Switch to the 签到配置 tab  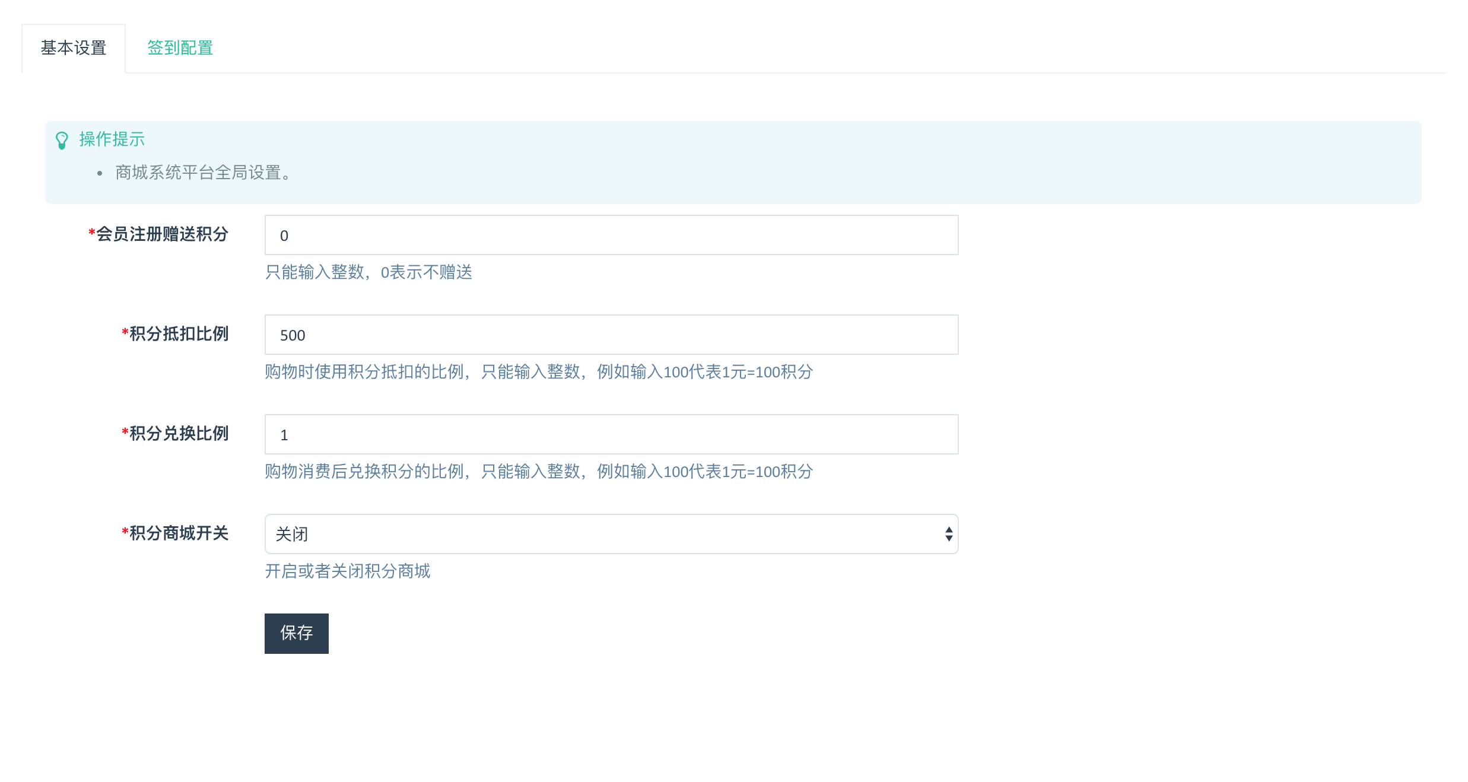[x=180, y=48]
